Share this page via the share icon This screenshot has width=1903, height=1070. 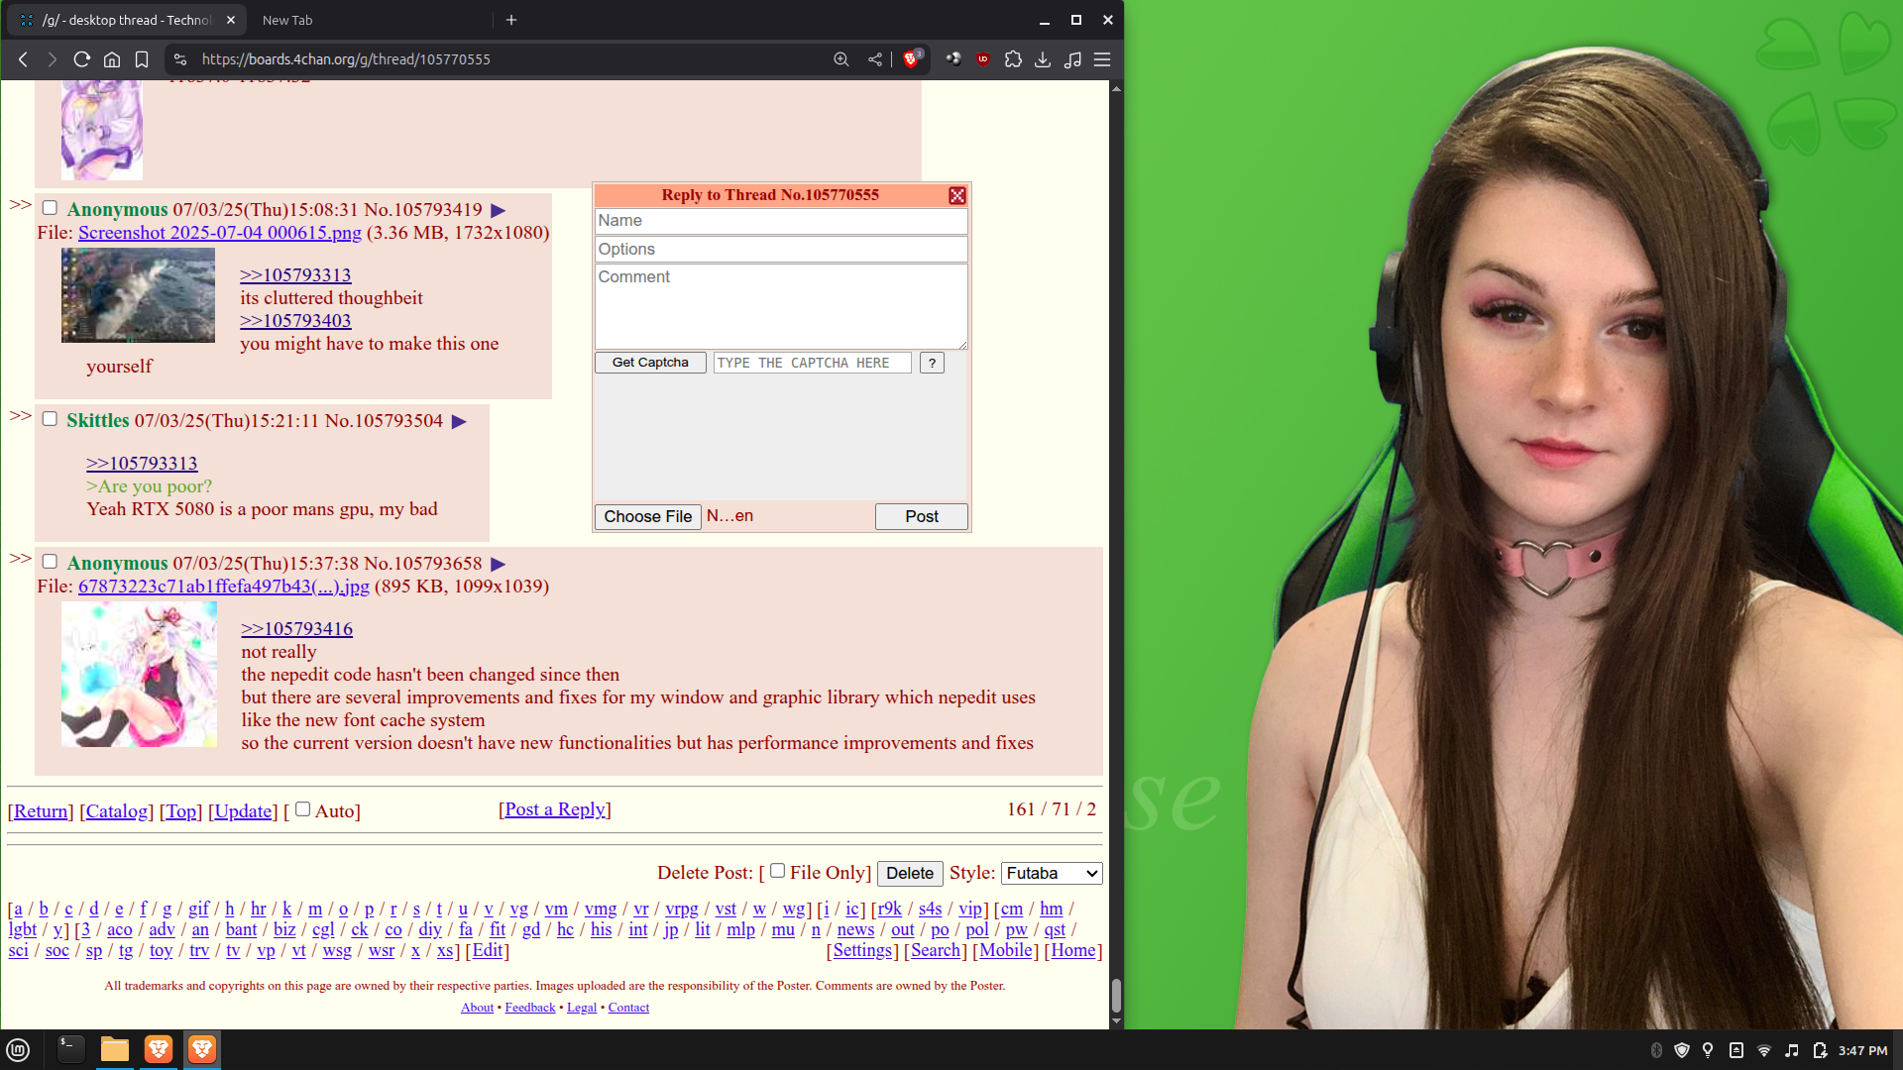875,59
